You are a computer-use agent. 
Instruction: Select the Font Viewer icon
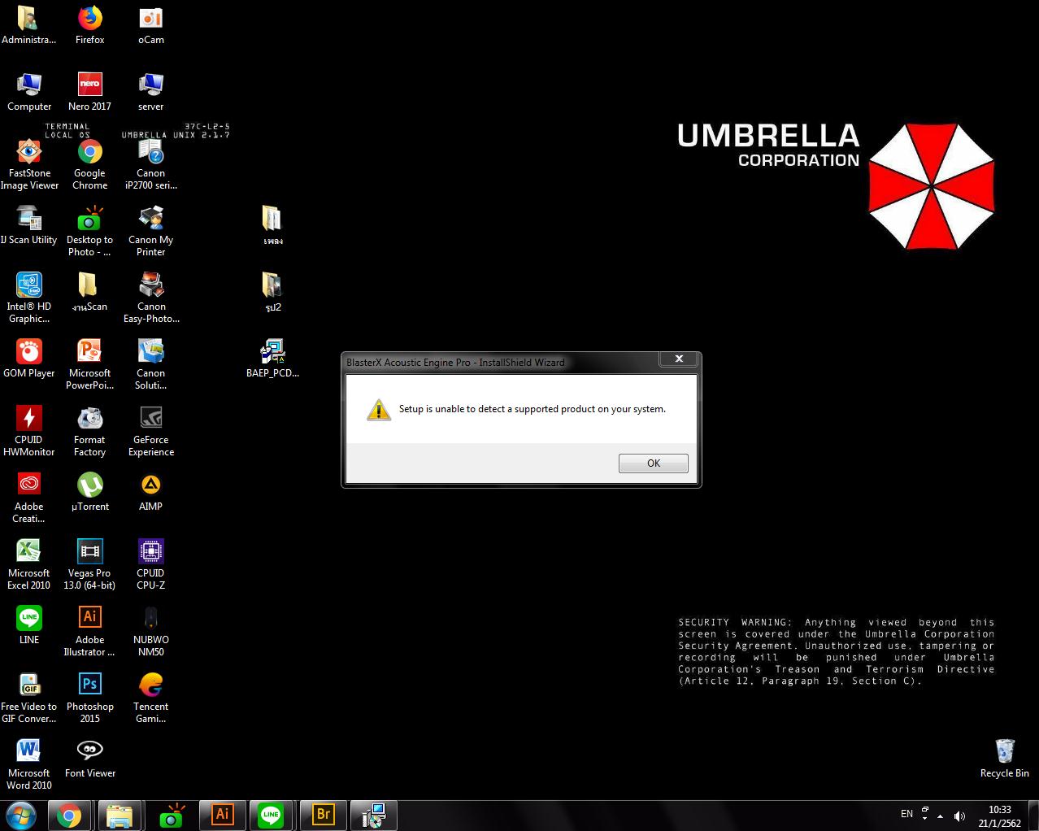[x=90, y=759]
